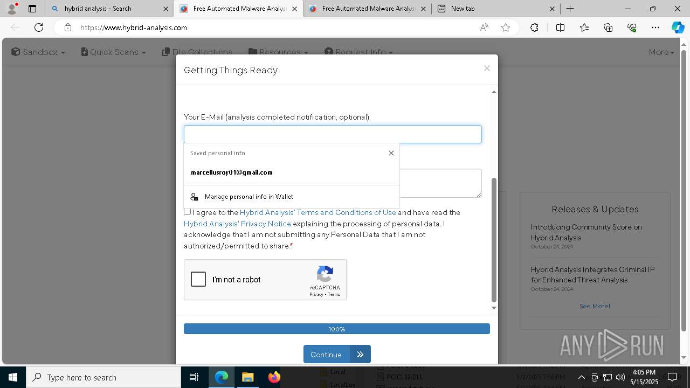Expand the Request Info dropdown
The height and width of the screenshot is (388, 690).
tap(359, 52)
